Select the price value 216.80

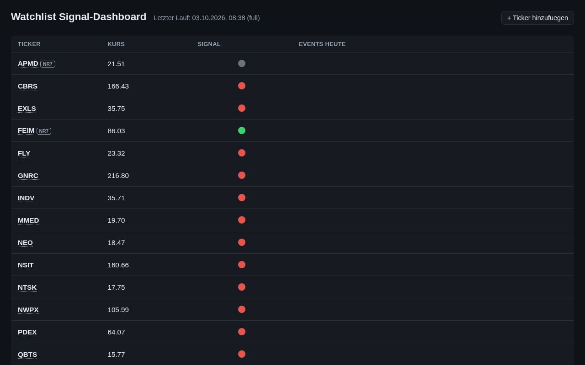pyautogui.click(x=118, y=175)
